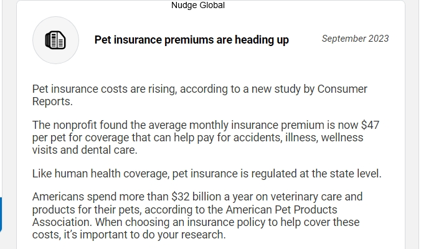Click the blue side tab at left edge
Screen dimensions: 421x249
click(1, 215)
